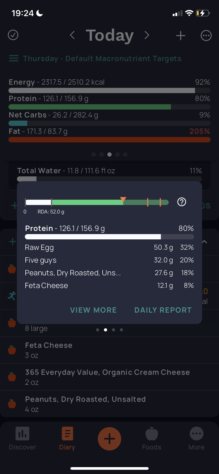Open hamburger menu for macronutrient targets
Viewport: 219px width, 474px height.
pos(14,58)
